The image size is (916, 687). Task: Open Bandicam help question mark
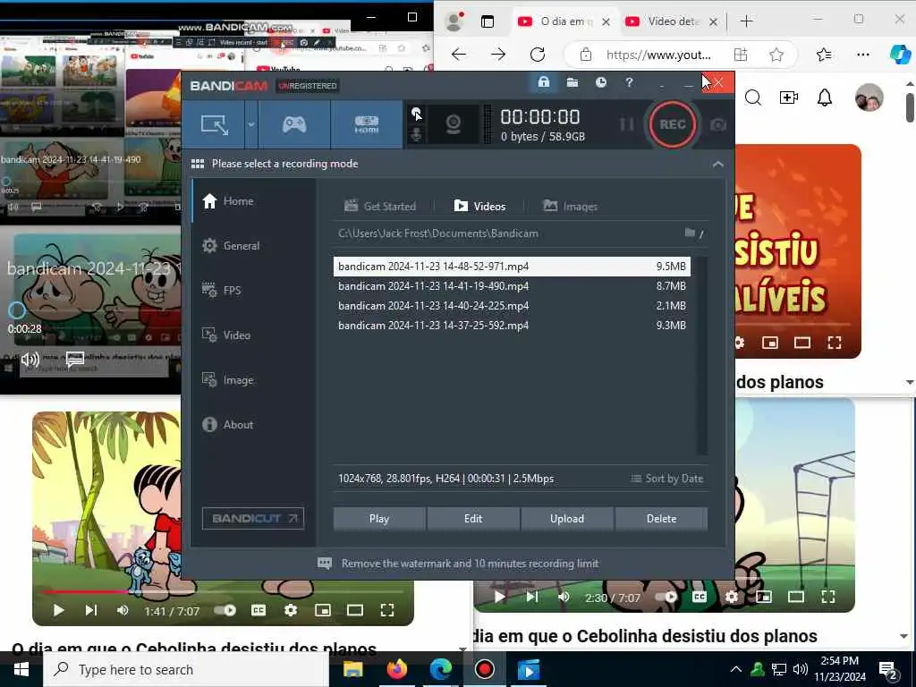point(629,82)
